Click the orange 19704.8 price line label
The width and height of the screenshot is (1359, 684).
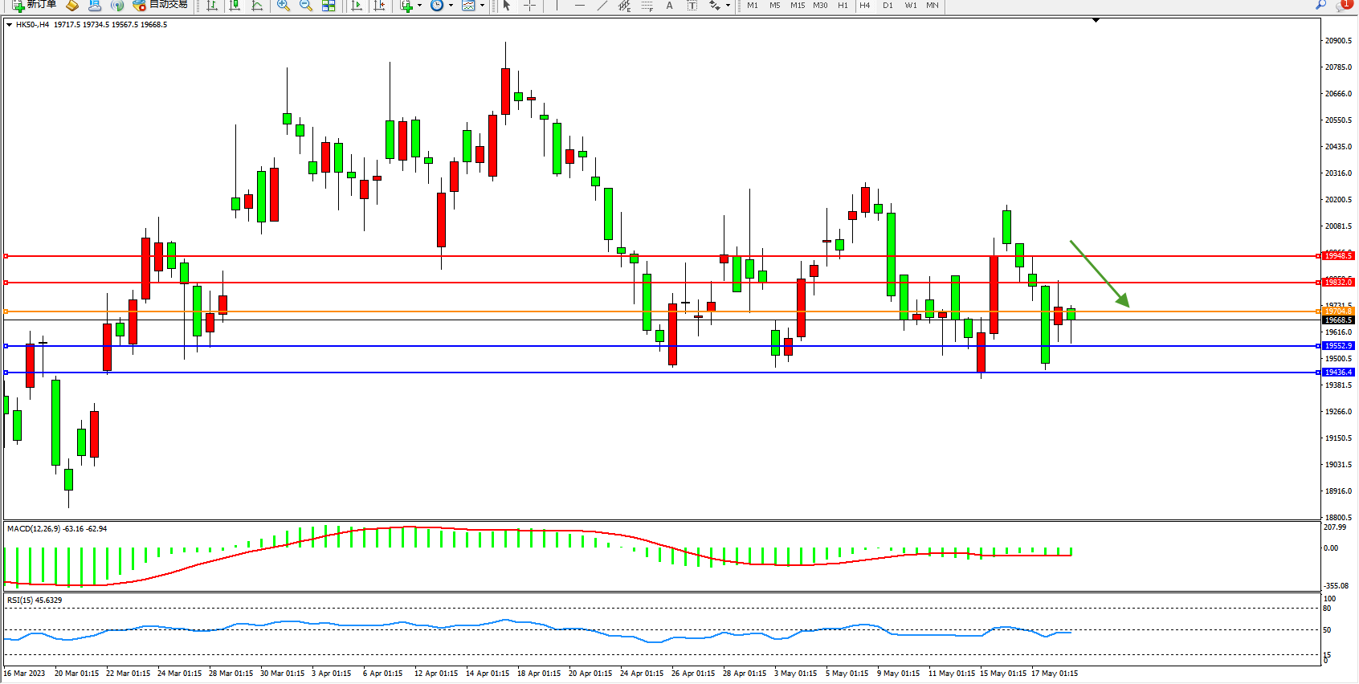click(1338, 311)
